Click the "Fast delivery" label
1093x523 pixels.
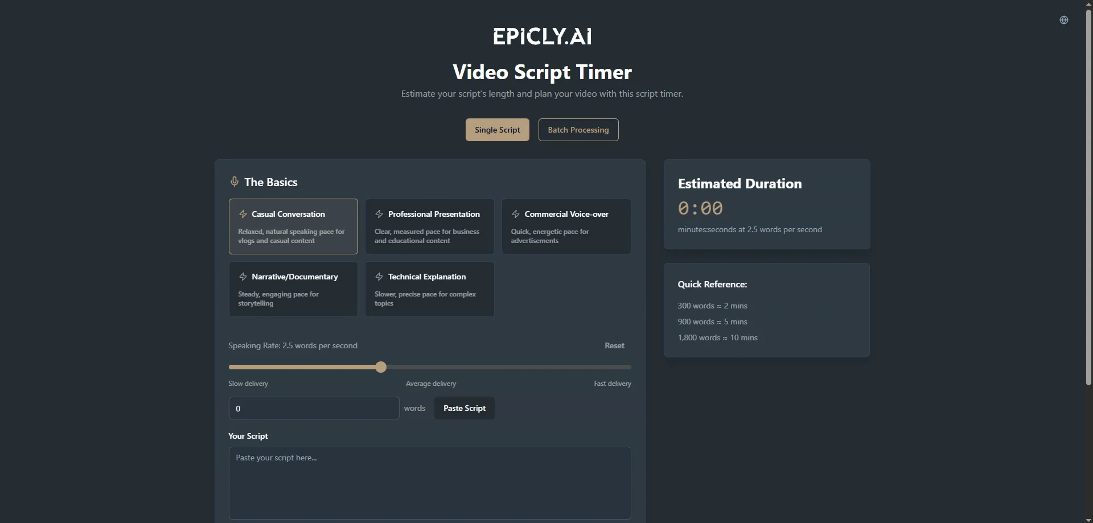click(613, 384)
